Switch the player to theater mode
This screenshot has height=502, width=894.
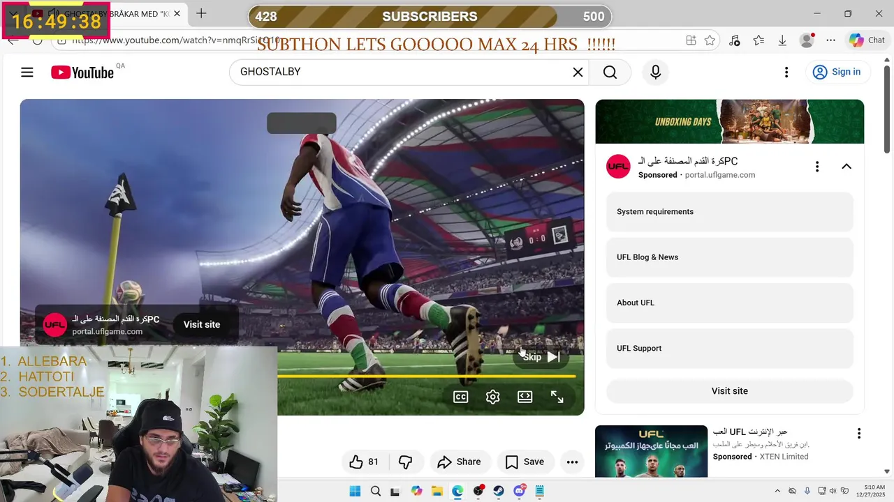click(x=525, y=397)
